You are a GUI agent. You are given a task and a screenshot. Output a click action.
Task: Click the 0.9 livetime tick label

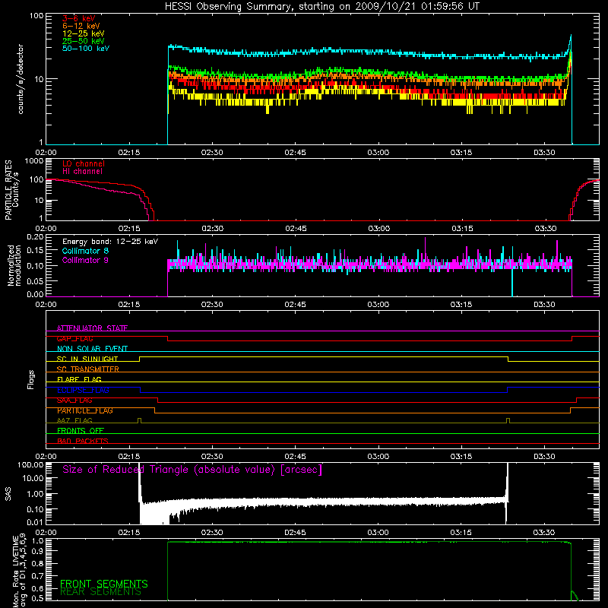(x=38, y=551)
